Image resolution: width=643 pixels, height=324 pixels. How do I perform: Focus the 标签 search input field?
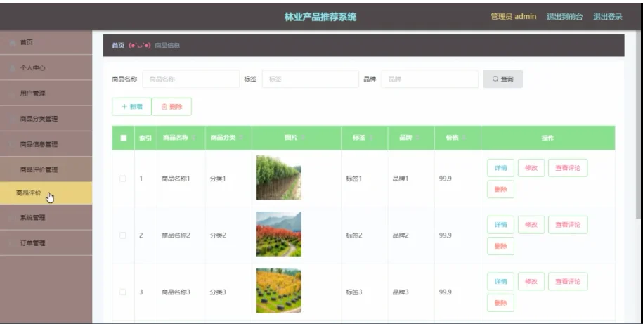pos(311,79)
